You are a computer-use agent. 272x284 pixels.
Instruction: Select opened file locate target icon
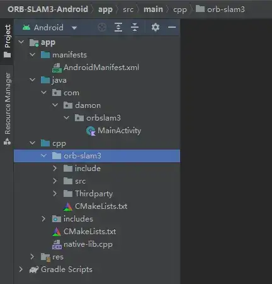coord(102,27)
